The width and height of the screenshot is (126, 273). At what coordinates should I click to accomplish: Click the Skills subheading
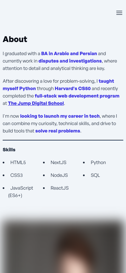(x=9, y=150)
